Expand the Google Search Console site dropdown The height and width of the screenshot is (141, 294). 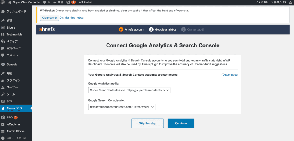[122, 107]
